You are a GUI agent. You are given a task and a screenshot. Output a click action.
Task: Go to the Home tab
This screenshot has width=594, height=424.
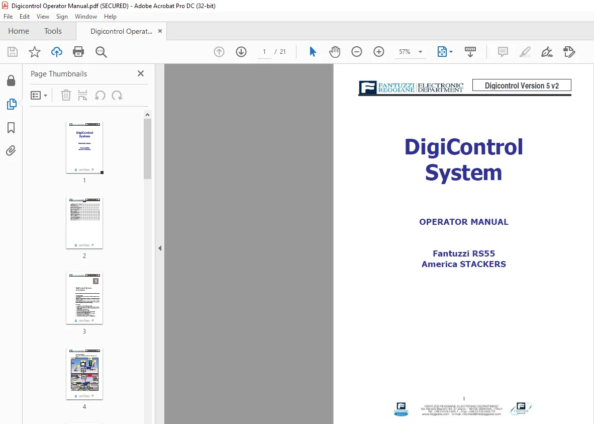coord(19,31)
